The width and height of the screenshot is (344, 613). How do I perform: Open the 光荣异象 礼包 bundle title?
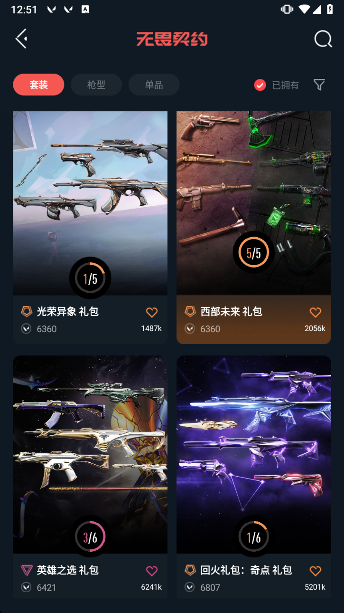click(68, 312)
